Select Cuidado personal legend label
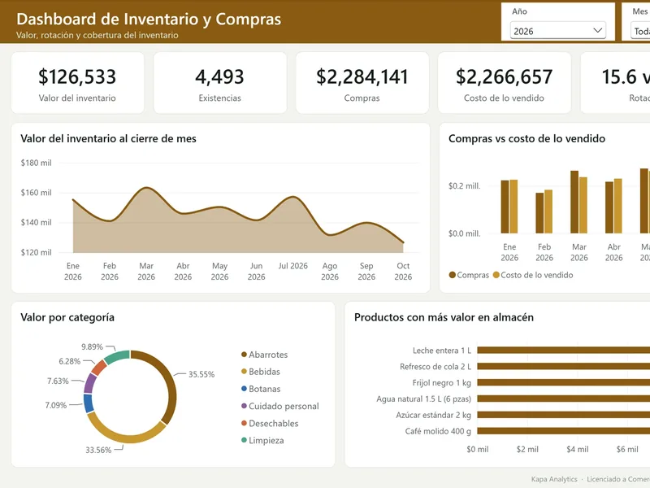Image resolution: width=650 pixels, height=488 pixels. 284,406
